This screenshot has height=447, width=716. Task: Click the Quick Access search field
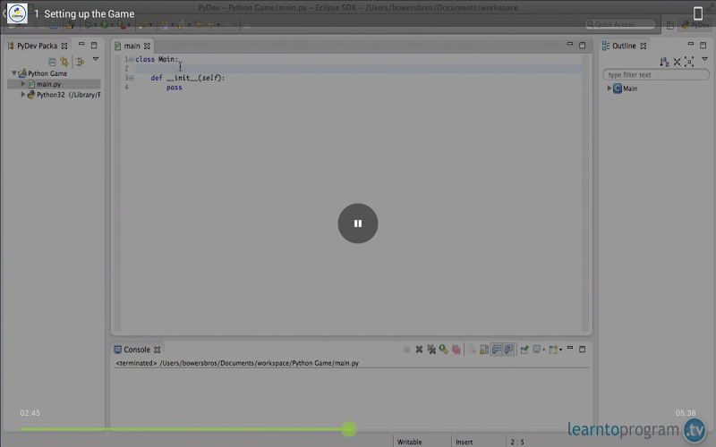click(x=620, y=24)
